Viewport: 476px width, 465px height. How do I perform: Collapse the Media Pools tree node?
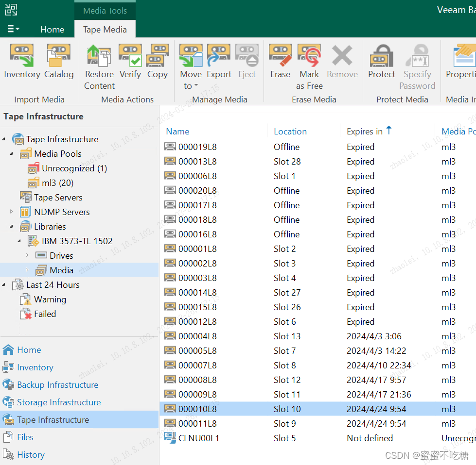coord(11,154)
